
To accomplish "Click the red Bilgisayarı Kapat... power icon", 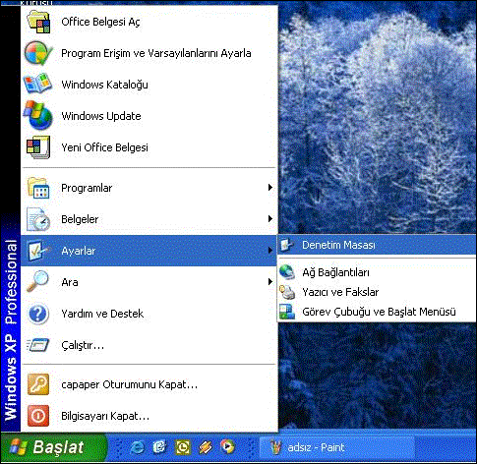I will click(38, 416).
